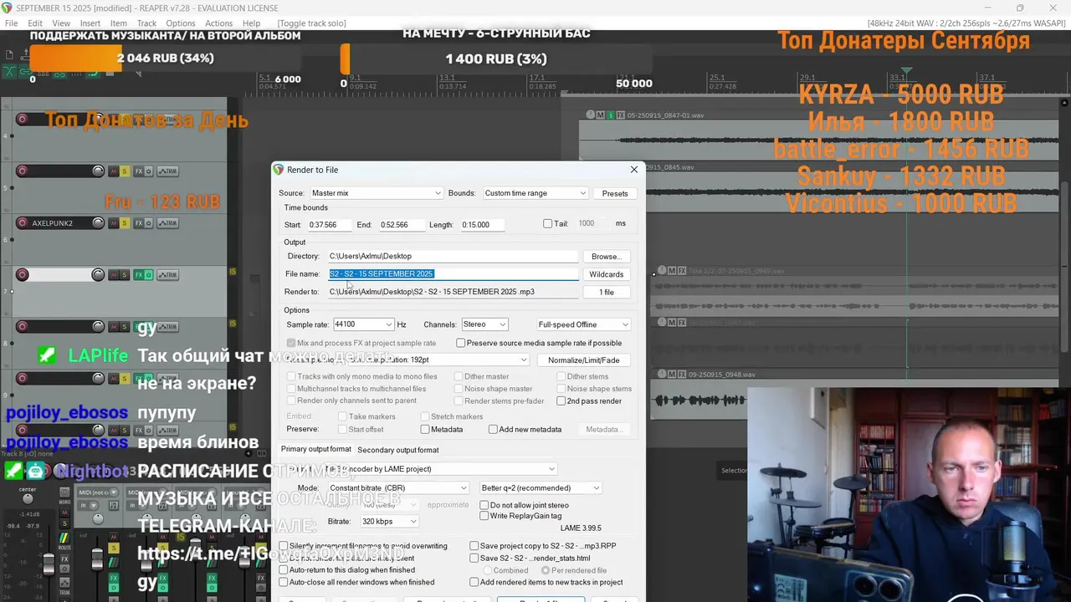Open Normalize/Limit/Fade settings

(x=584, y=360)
